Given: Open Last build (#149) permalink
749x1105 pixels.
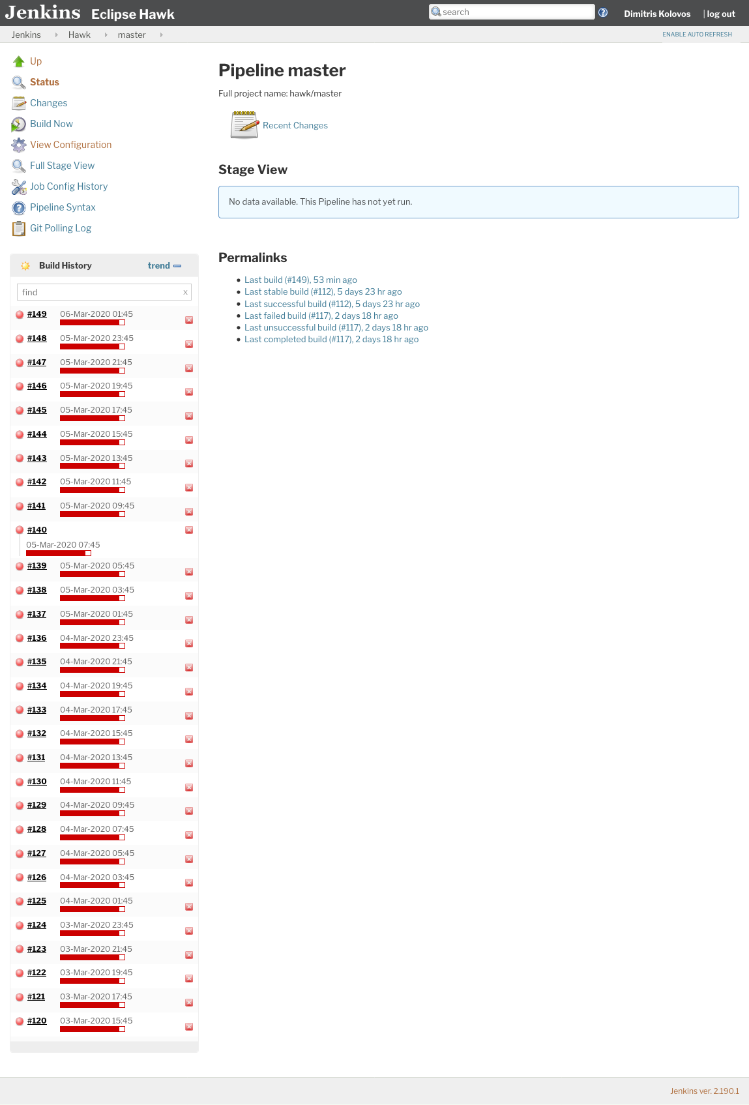Looking at the screenshot, I should pos(301,280).
